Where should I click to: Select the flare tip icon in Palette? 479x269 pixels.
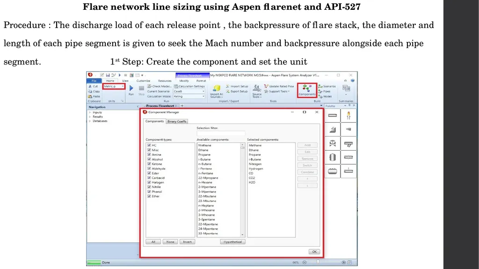pyautogui.click(x=348, y=116)
